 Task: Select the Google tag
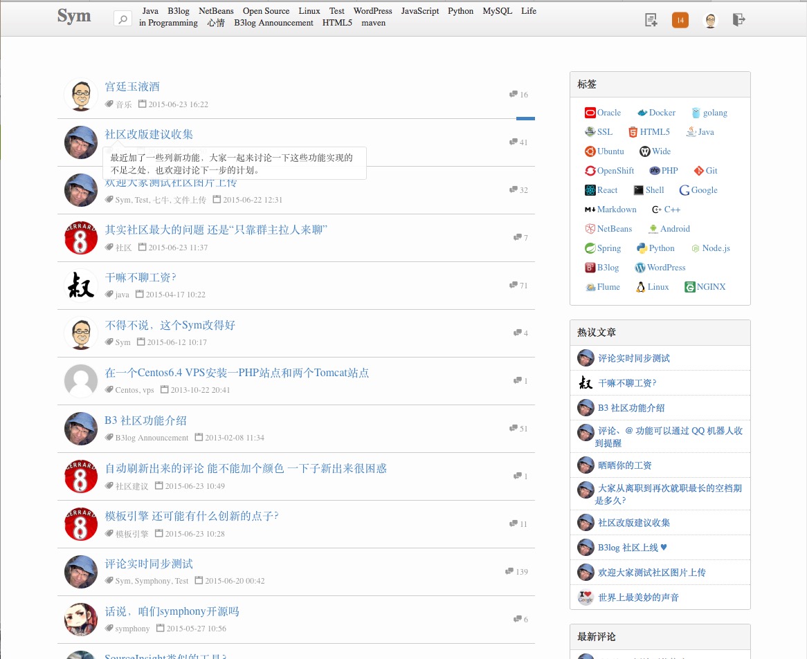pyautogui.click(x=698, y=190)
